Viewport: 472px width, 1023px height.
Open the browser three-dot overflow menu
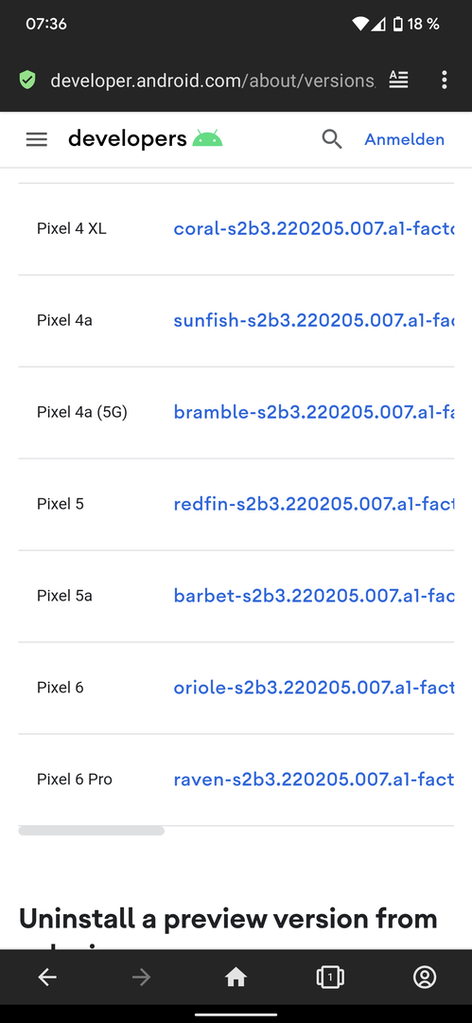444,81
